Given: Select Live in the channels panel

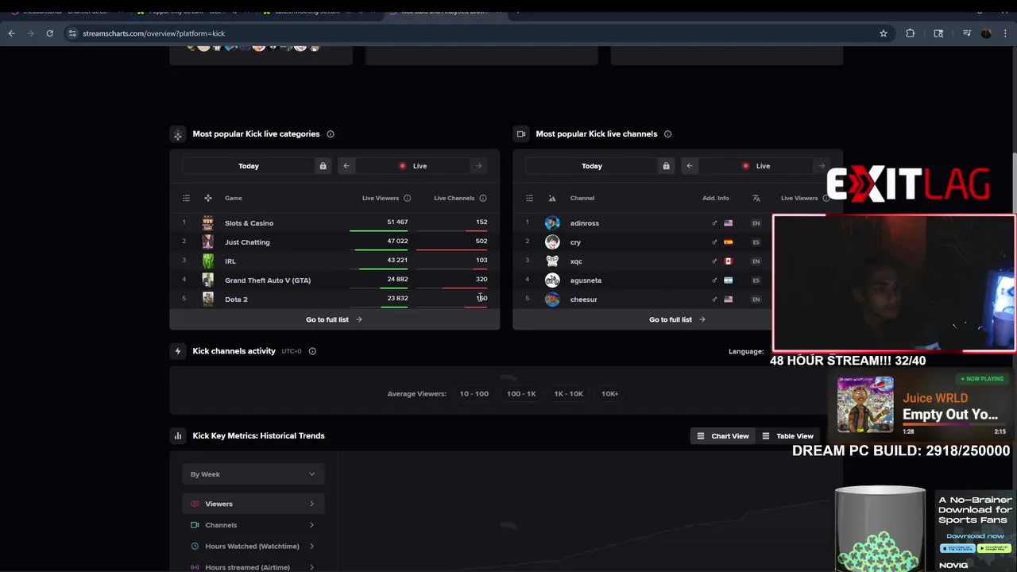Looking at the screenshot, I should [x=756, y=166].
